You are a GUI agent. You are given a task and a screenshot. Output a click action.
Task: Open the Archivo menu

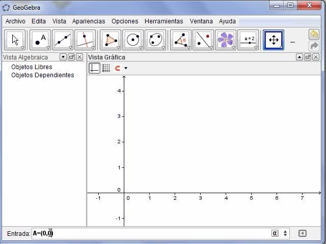pyautogui.click(x=15, y=21)
